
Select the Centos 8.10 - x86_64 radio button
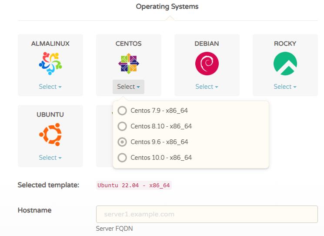pyautogui.click(x=123, y=126)
